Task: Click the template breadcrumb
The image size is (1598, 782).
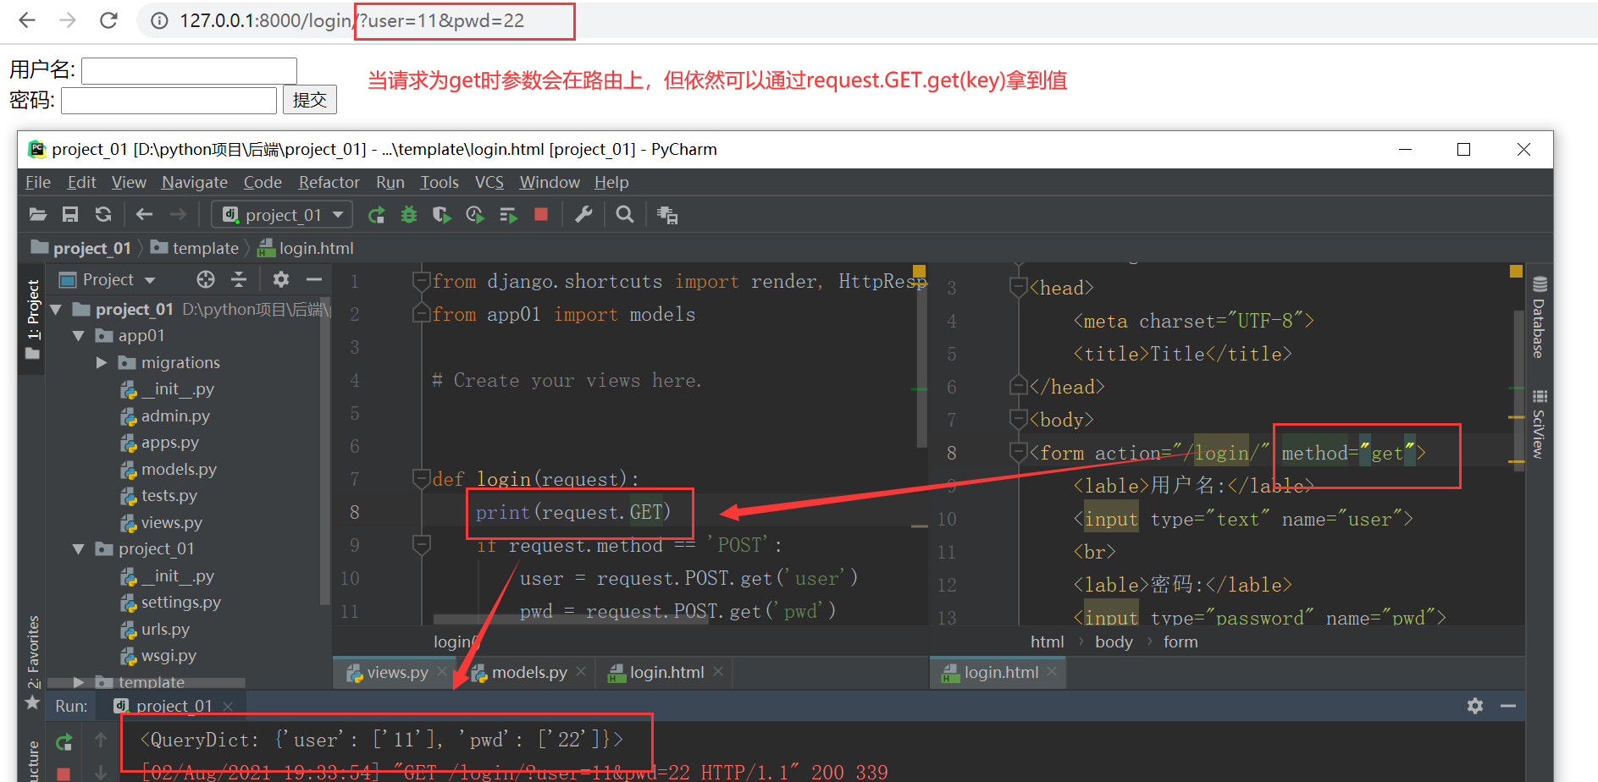Action: [196, 248]
